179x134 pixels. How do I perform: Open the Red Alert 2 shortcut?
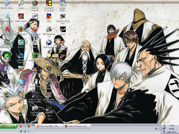(21, 70)
